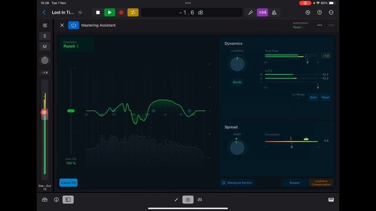Select the plug-ins view icon
The height and width of the screenshot is (211, 376).
tap(188, 199)
